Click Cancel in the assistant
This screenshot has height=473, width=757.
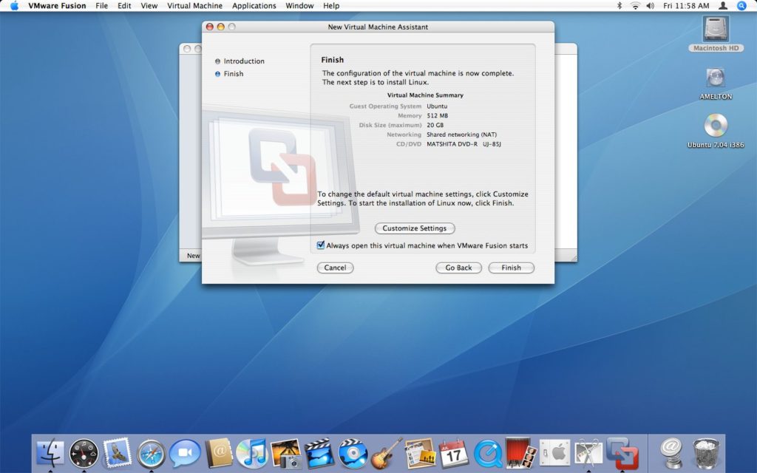pos(335,268)
